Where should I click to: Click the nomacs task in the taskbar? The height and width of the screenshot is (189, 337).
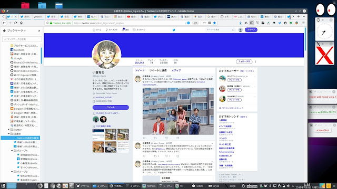click(149, 186)
